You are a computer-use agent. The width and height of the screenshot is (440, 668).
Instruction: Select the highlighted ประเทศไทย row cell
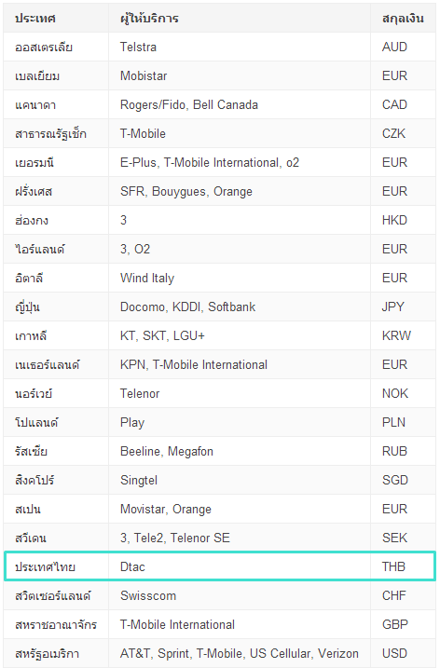click(x=56, y=566)
